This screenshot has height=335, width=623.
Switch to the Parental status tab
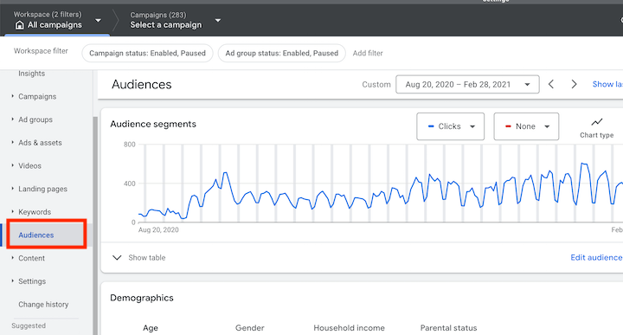[x=448, y=328]
